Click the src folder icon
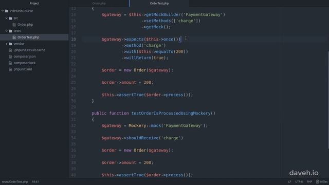329x185 pixels. point(10,18)
